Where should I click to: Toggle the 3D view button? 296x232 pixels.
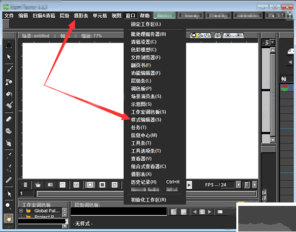point(200,35)
